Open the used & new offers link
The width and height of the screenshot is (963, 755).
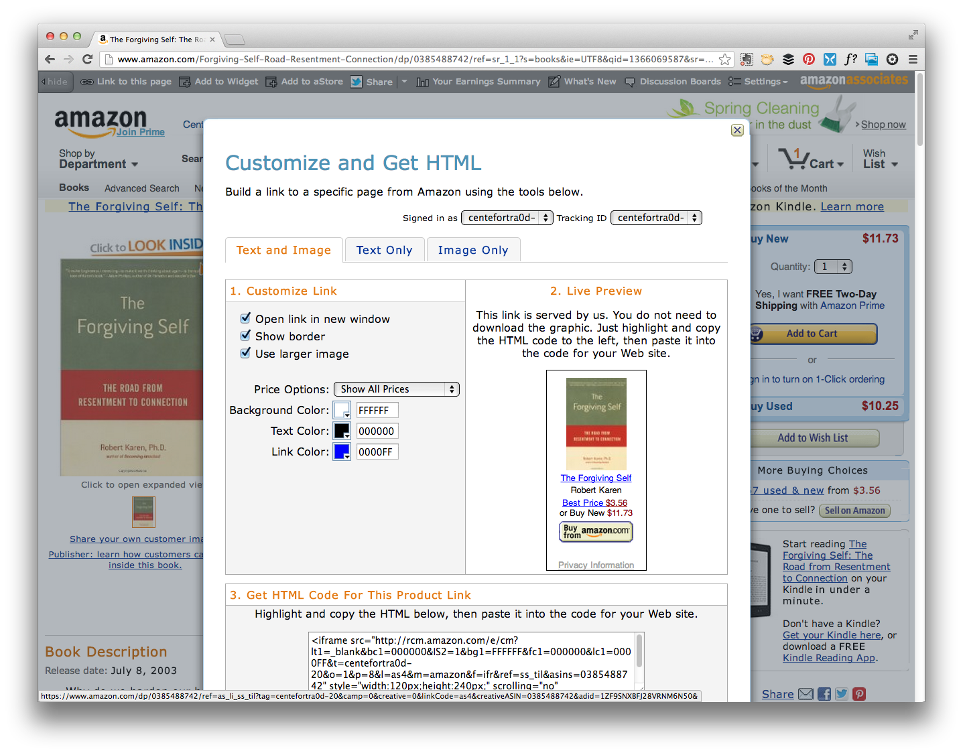click(787, 490)
